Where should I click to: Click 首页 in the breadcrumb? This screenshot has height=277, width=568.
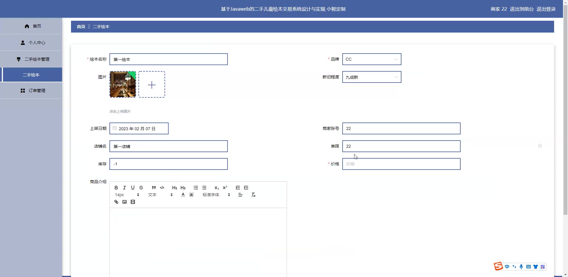click(81, 27)
